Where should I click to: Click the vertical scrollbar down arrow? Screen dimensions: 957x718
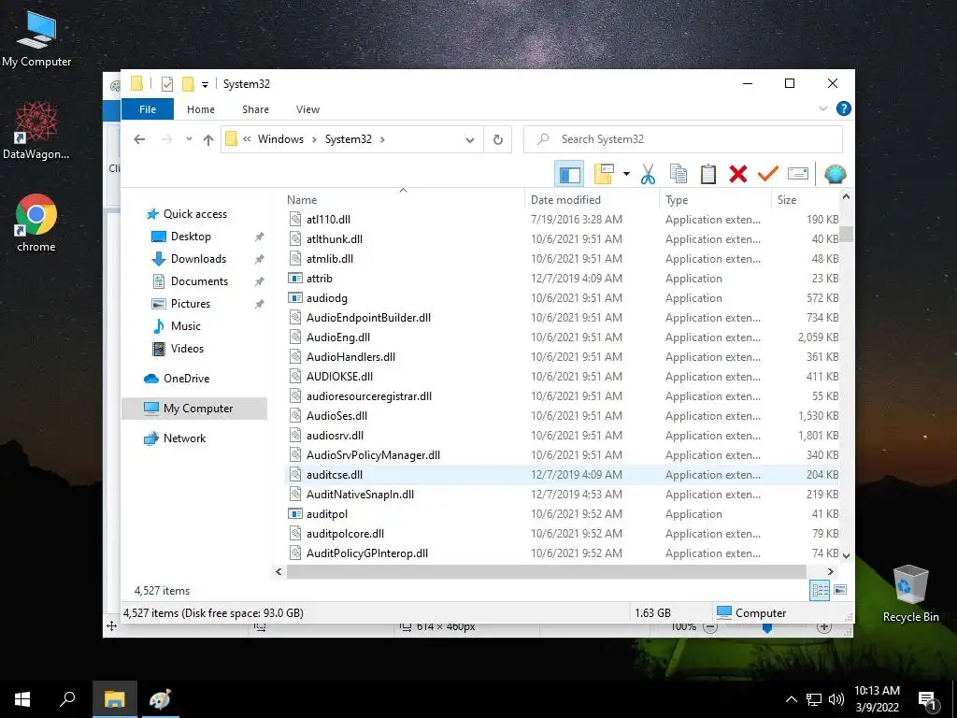(x=846, y=555)
